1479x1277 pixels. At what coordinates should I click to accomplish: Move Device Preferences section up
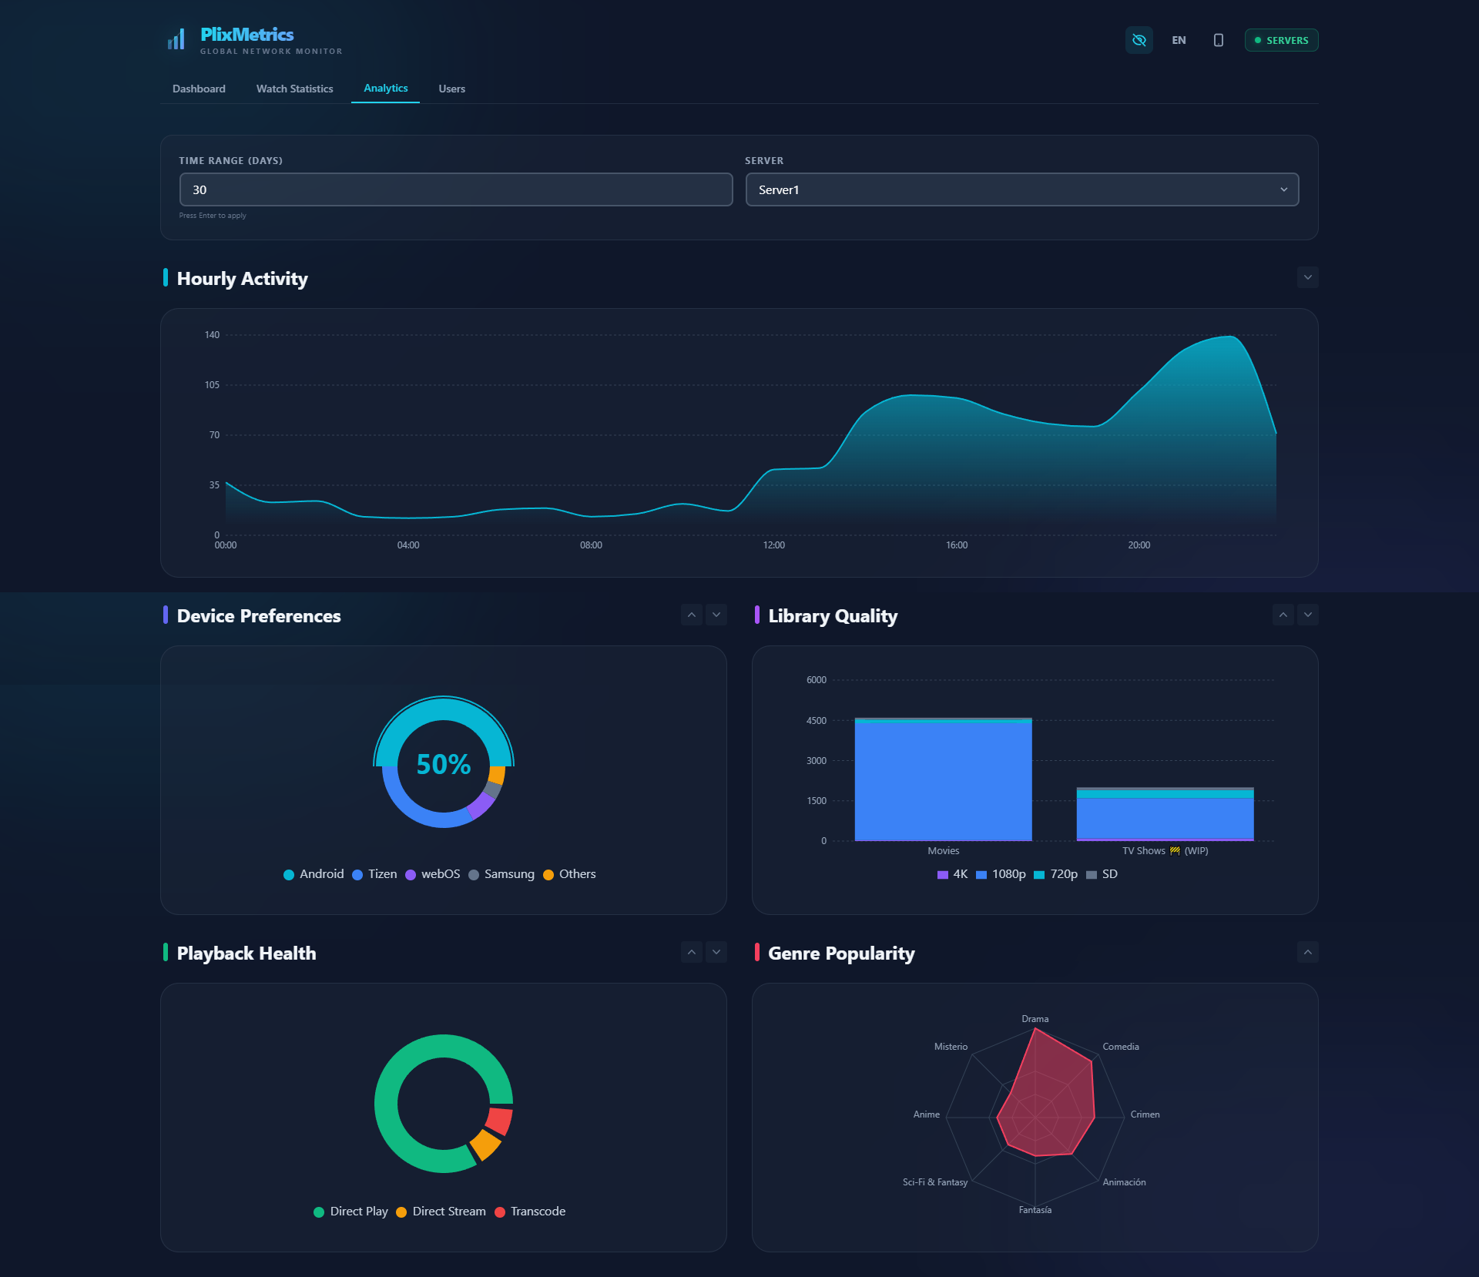[692, 615]
